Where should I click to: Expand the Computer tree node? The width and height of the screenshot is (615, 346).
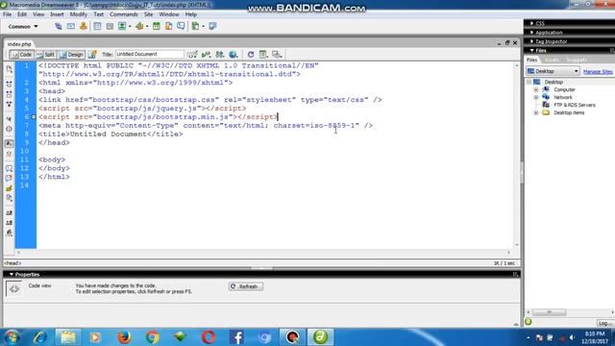(536, 89)
